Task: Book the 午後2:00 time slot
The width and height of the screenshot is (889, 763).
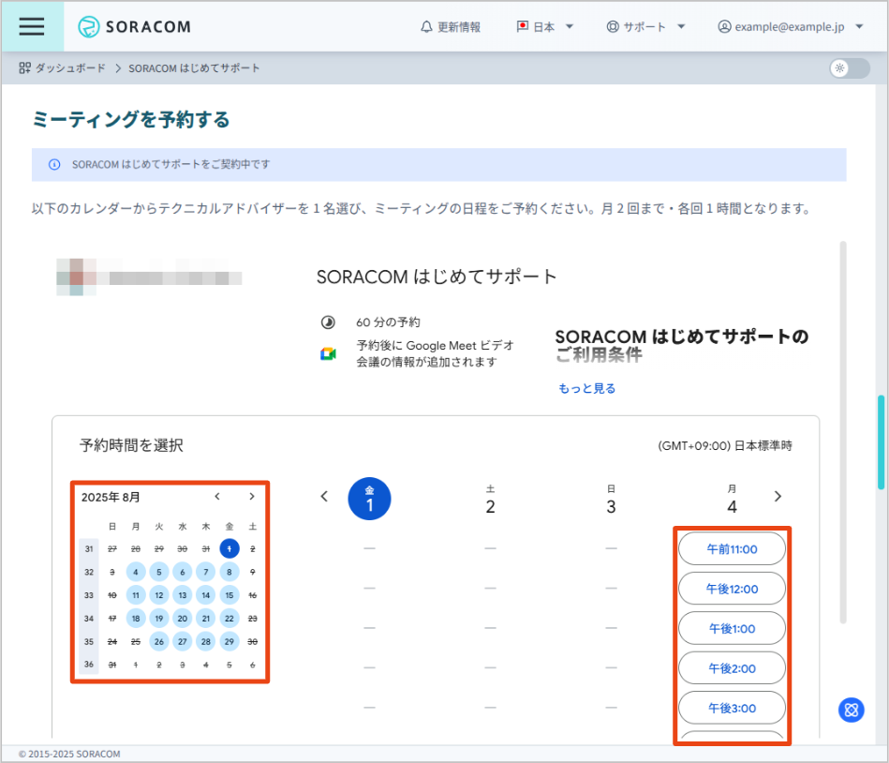Action: pos(732,667)
